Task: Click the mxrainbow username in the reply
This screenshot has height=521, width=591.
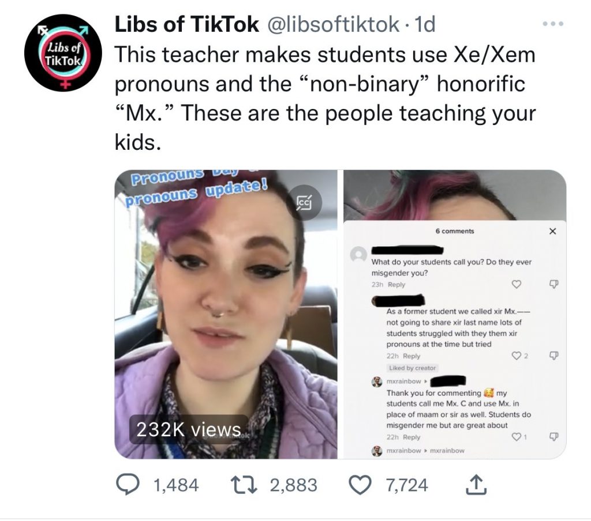Action: point(403,382)
